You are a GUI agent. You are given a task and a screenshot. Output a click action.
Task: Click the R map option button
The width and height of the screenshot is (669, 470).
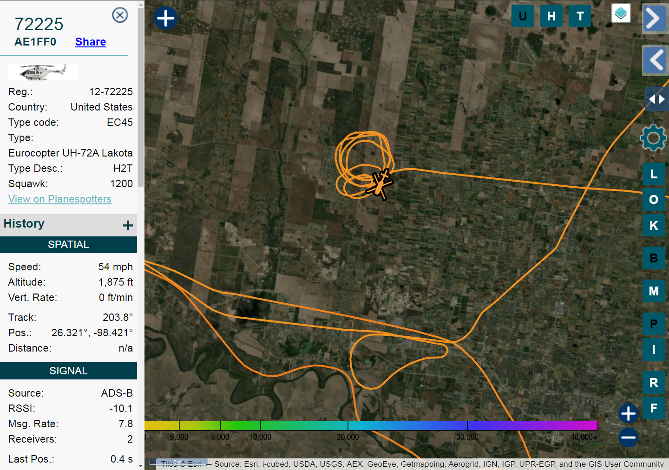[x=654, y=383]
